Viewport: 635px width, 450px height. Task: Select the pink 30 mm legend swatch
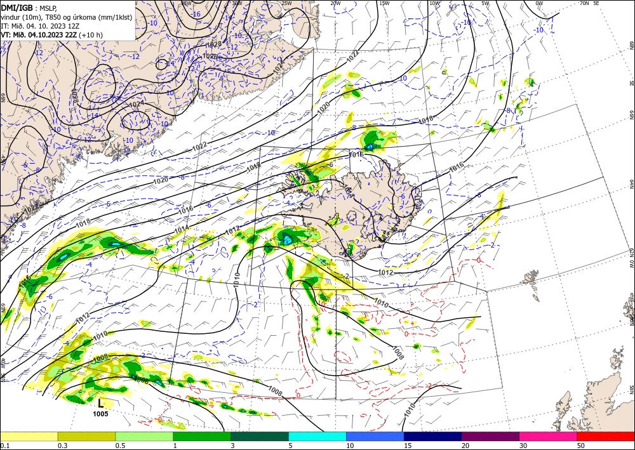pos(549,436)
